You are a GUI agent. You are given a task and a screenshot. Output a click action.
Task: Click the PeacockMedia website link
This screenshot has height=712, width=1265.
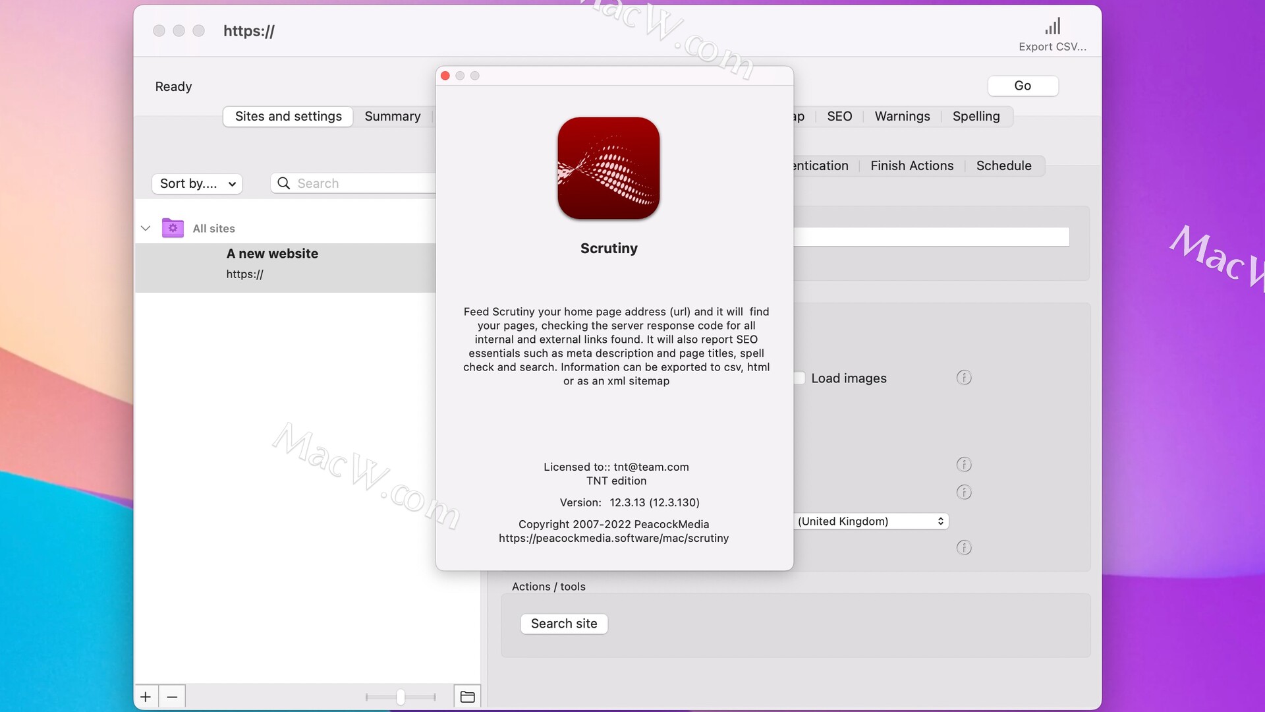pos(613,537)
